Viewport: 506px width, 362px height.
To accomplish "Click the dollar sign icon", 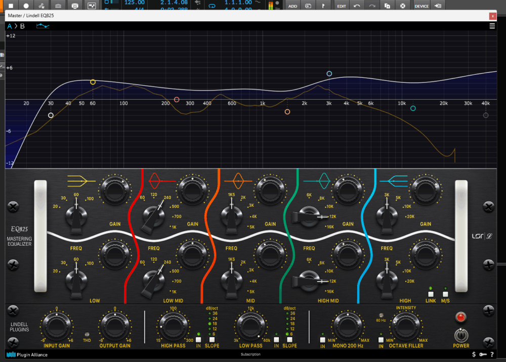I will point(474,354).
